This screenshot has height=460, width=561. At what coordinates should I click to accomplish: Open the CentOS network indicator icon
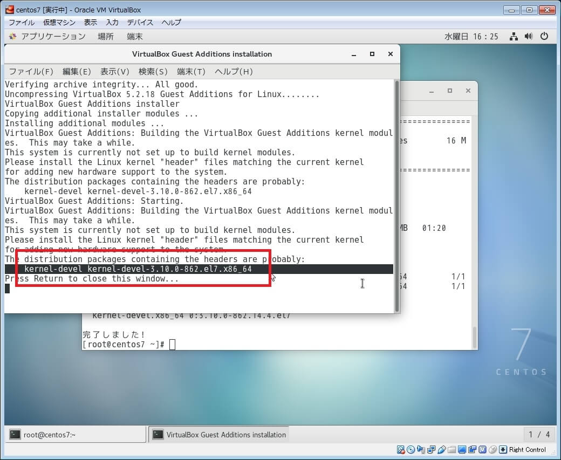click(513, 37)
